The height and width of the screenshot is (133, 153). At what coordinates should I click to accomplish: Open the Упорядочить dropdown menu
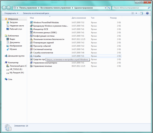click(11, 13)
